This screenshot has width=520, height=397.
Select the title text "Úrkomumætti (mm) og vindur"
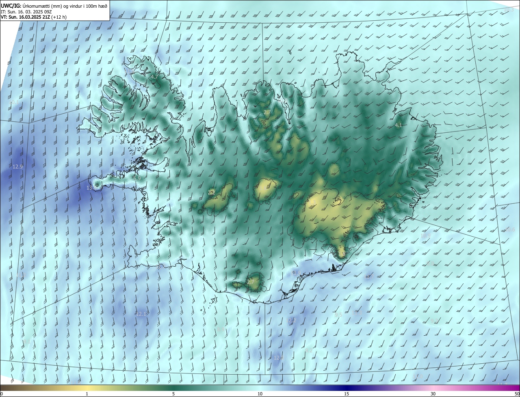(x=52, y=6)
